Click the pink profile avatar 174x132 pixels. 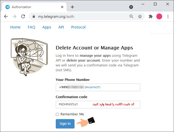[x=159, y=16]
